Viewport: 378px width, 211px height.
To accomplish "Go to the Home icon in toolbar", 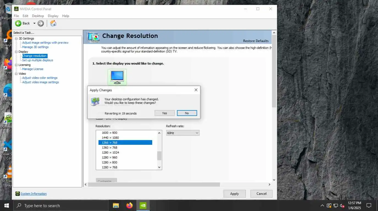I will pyautogui.click(x=53, y=23).
